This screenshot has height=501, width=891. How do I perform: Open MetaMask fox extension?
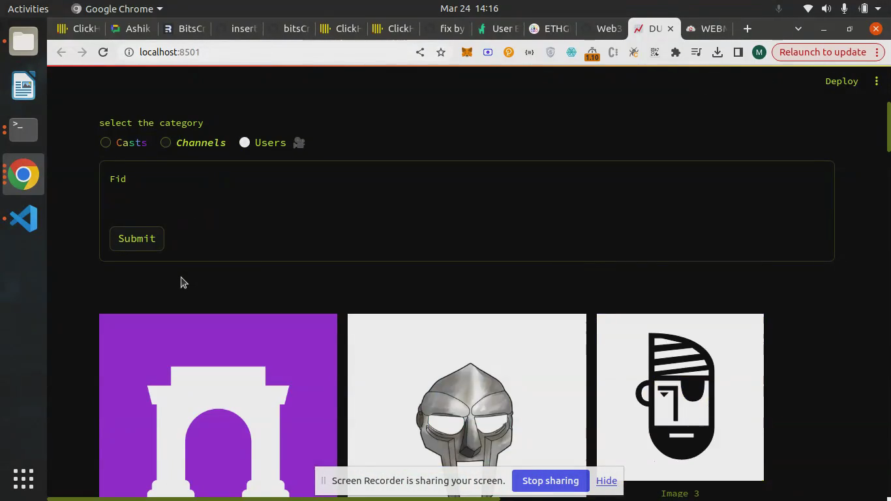pyautogui.click(x=467, y=52)
